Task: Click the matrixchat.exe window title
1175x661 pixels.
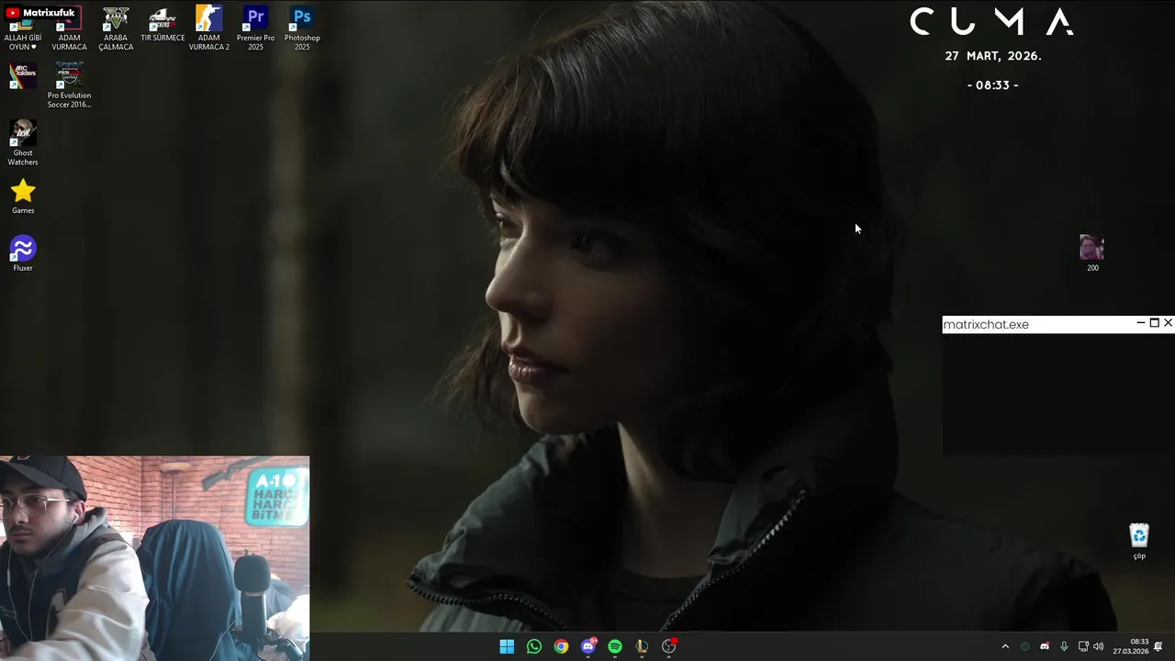Action: click(986, 324)
